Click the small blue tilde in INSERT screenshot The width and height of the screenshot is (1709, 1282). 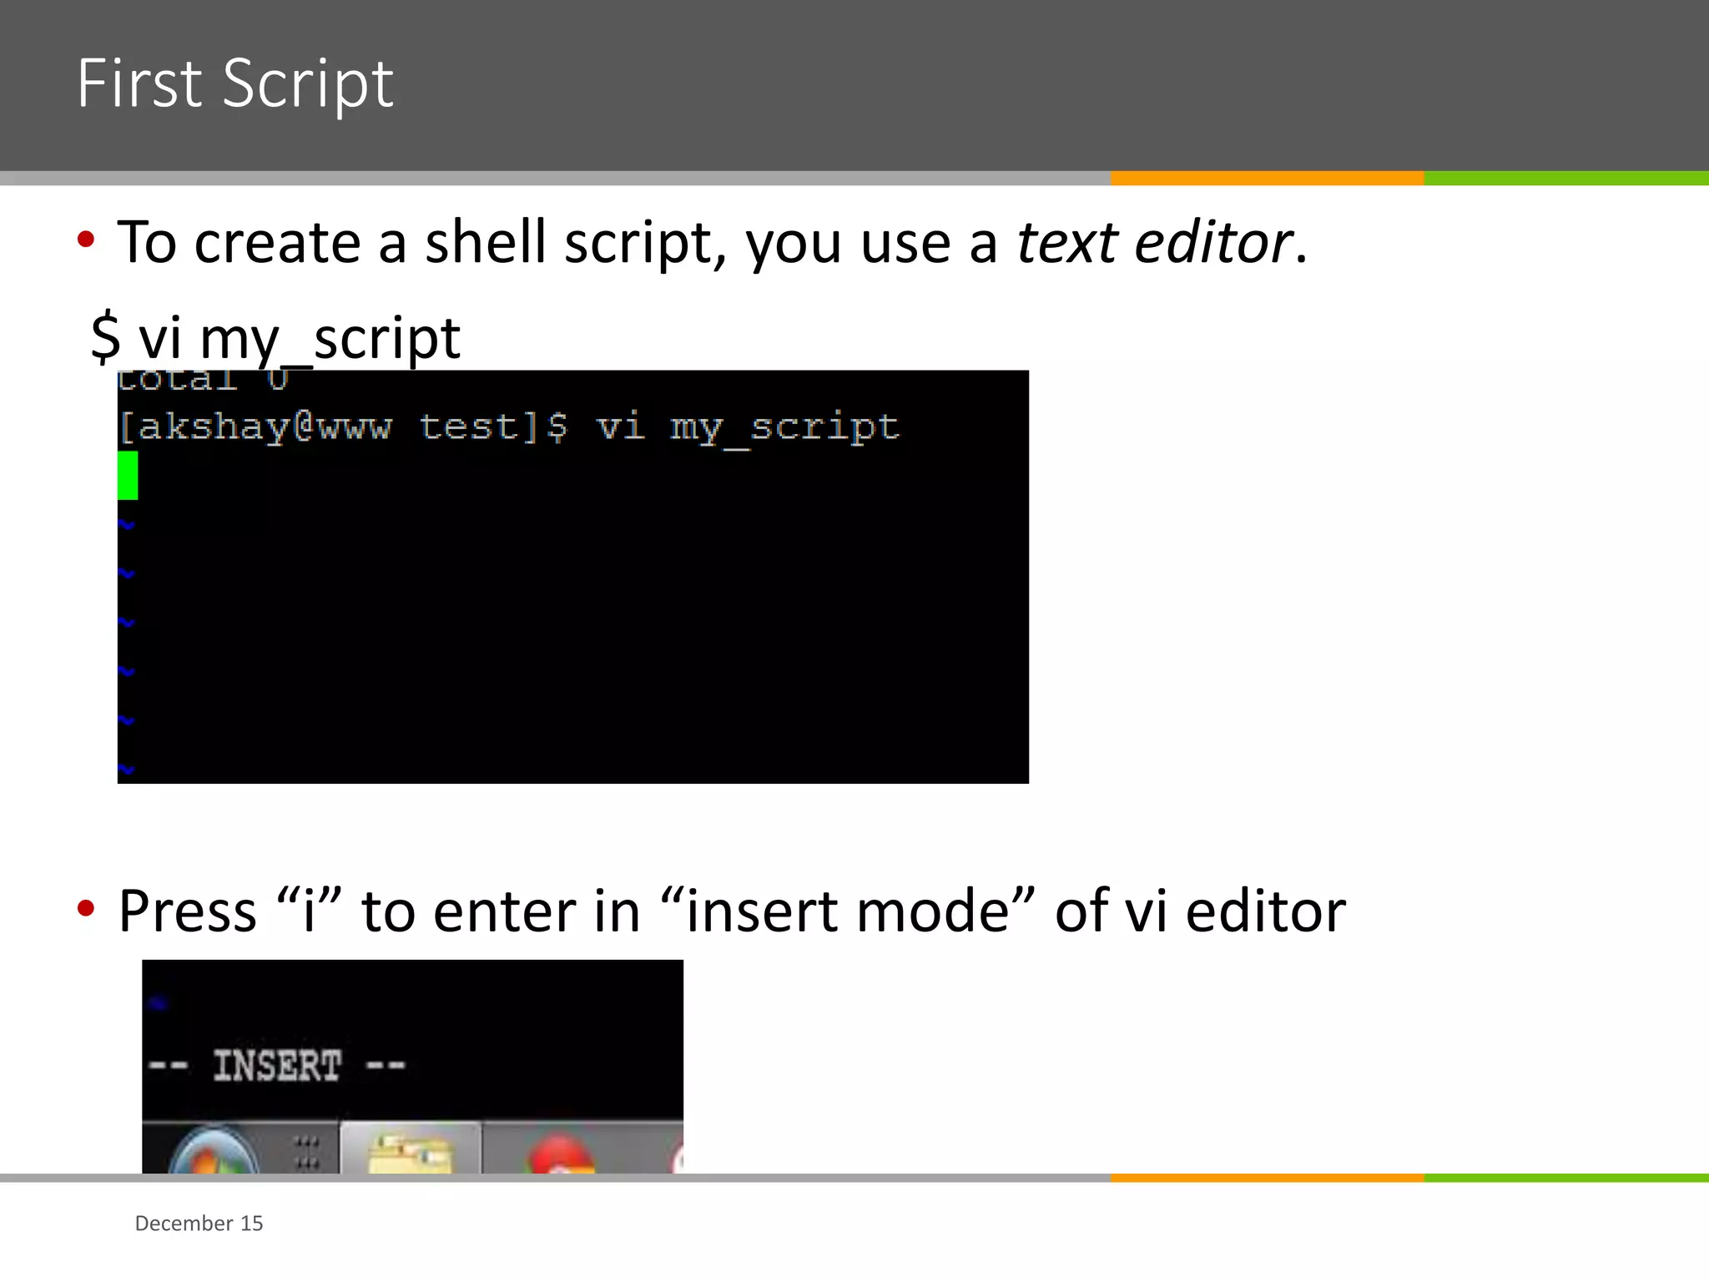click(x=159, y=1002)
